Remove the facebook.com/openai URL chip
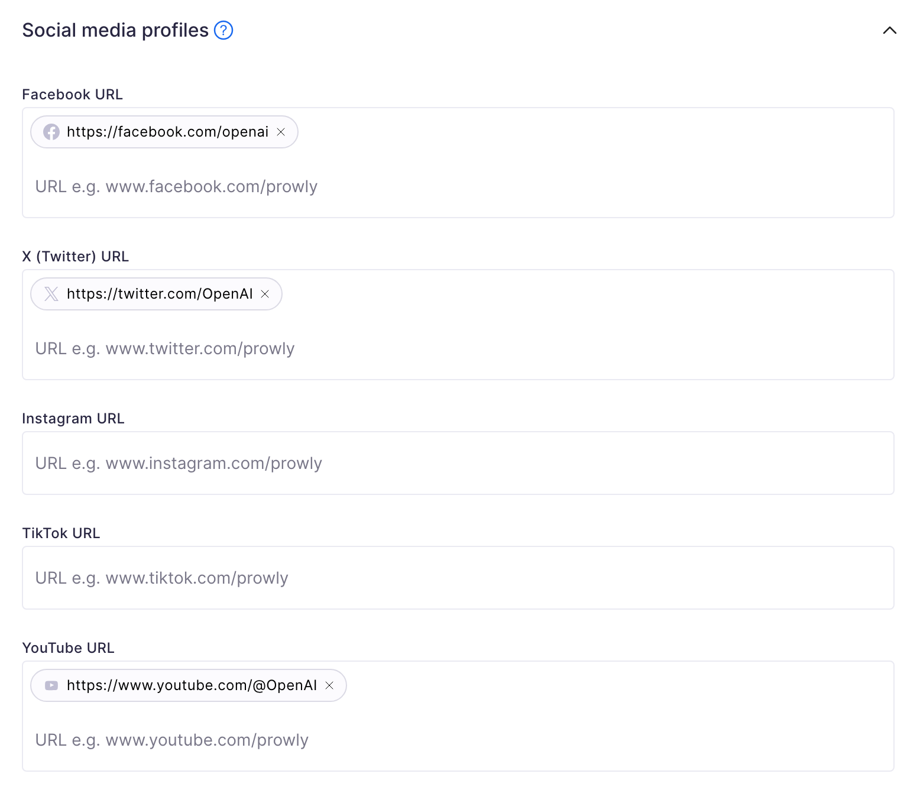This screenshot has height=806, width=920. pos(281,132)
